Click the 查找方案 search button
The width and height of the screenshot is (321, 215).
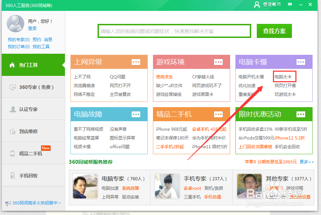coord(274,31)
